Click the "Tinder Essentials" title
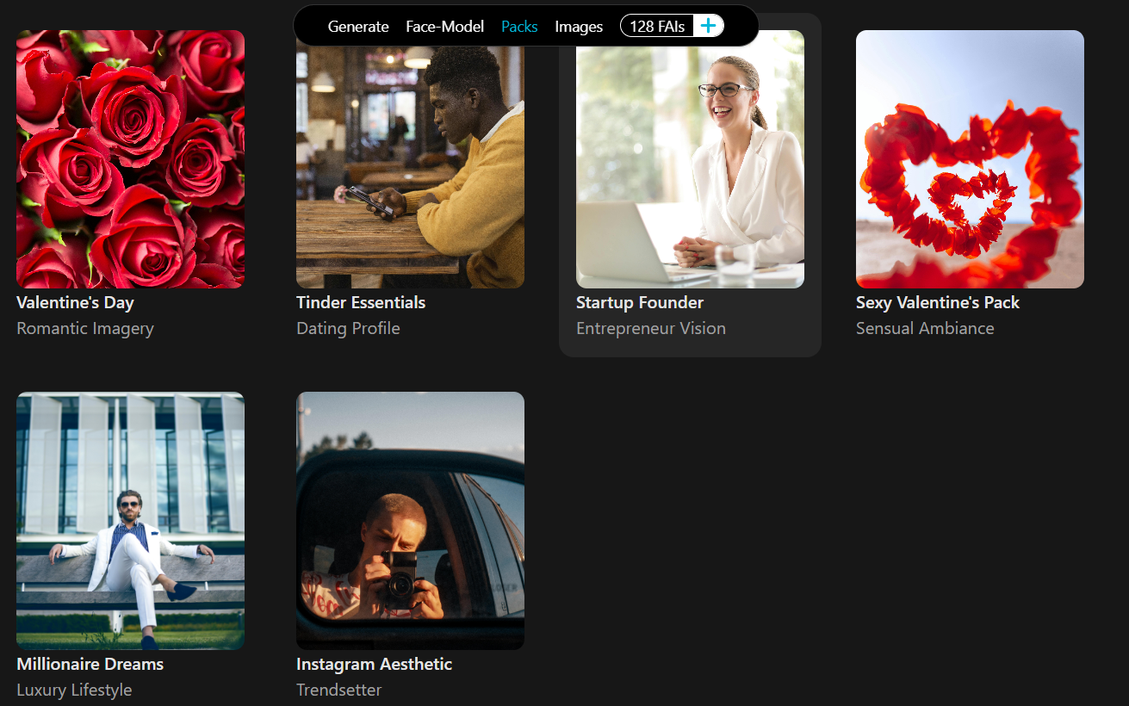The width and height of the screenshot is (1129, 706). tap(361, 302)
